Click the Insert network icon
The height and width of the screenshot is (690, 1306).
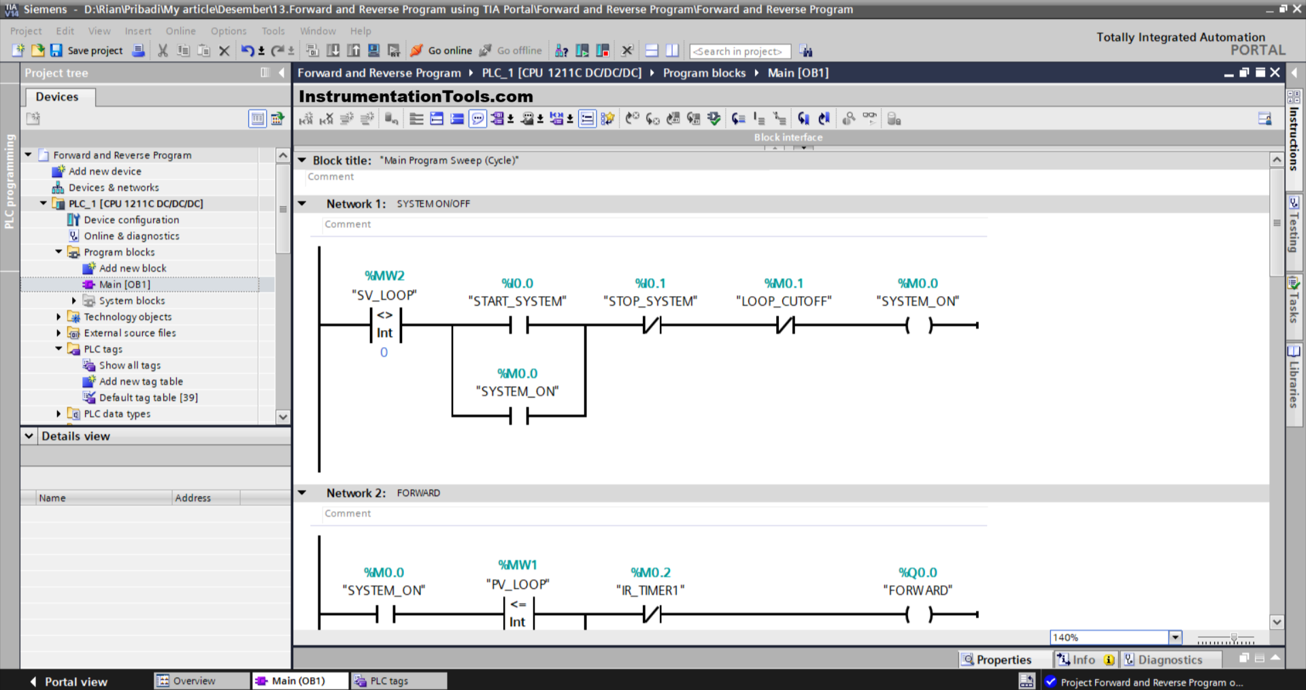[x=306, y=119]
